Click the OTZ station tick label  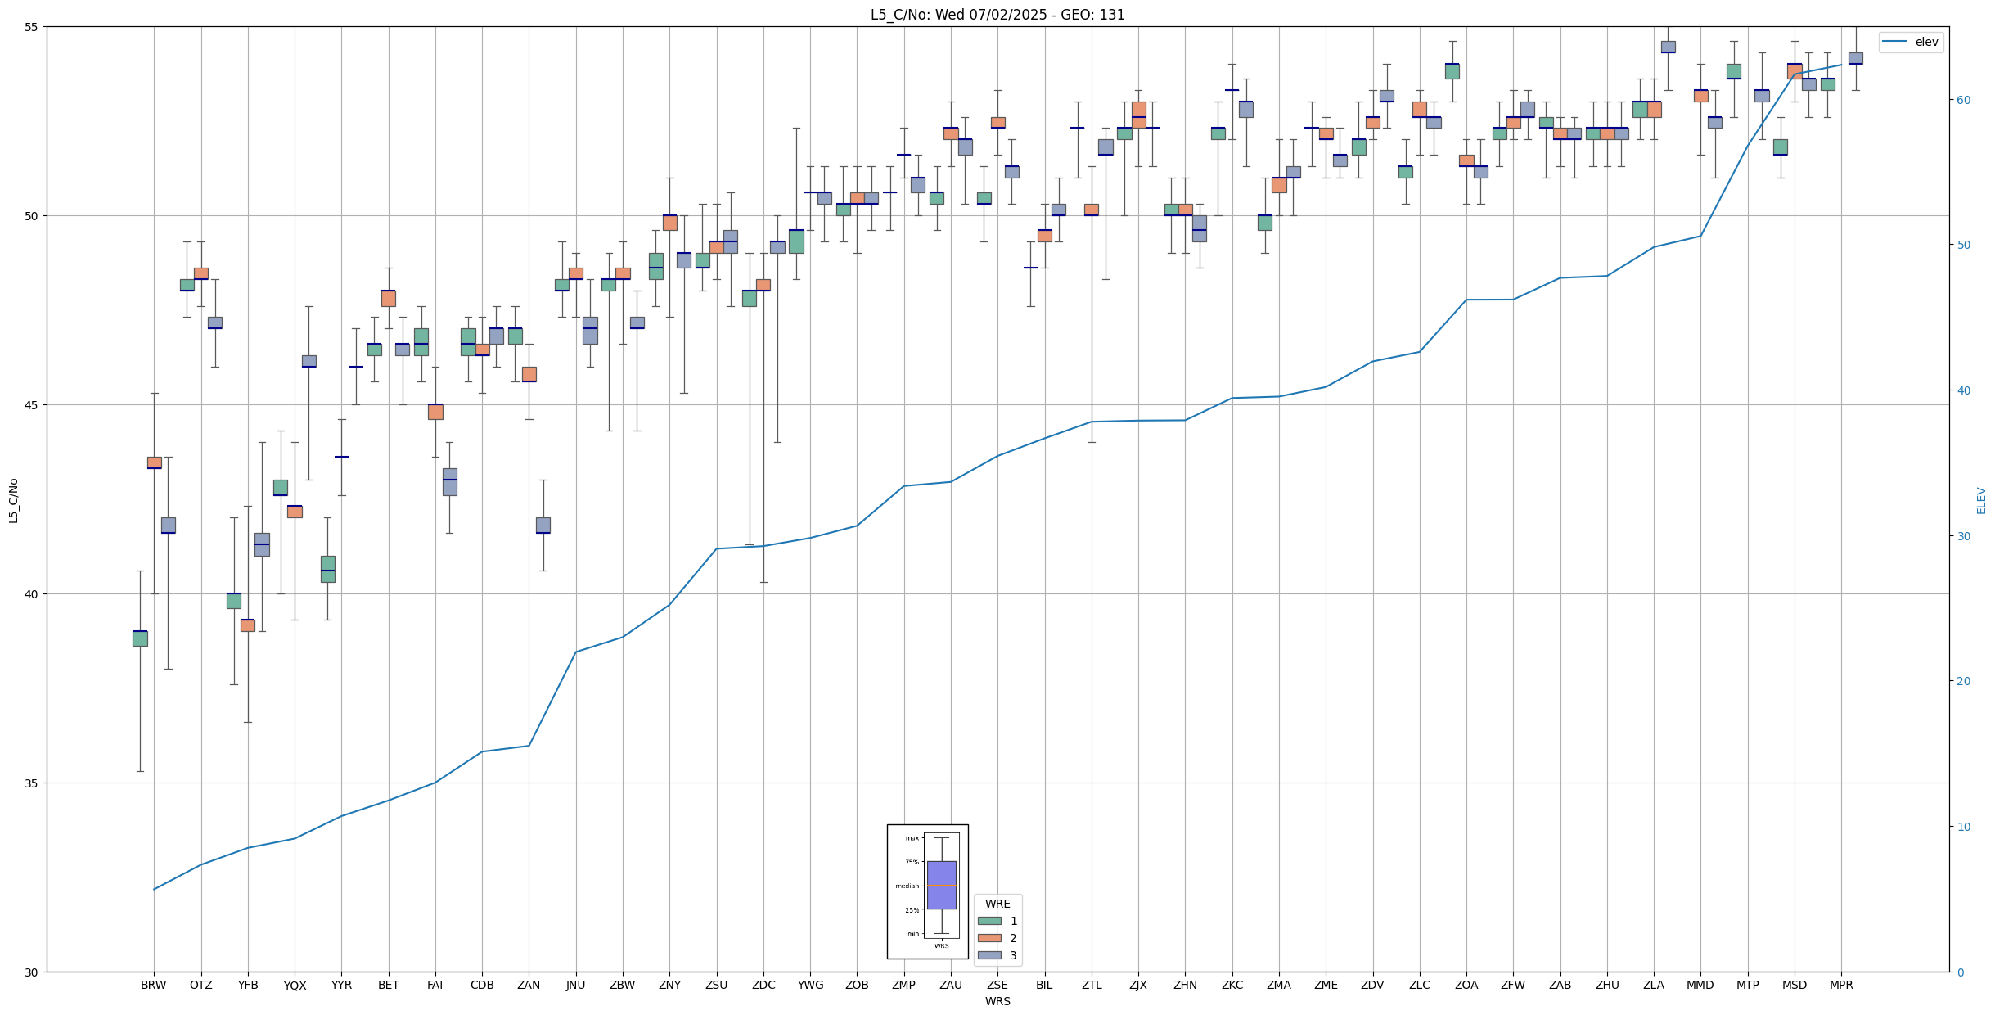tap(200, 985)
